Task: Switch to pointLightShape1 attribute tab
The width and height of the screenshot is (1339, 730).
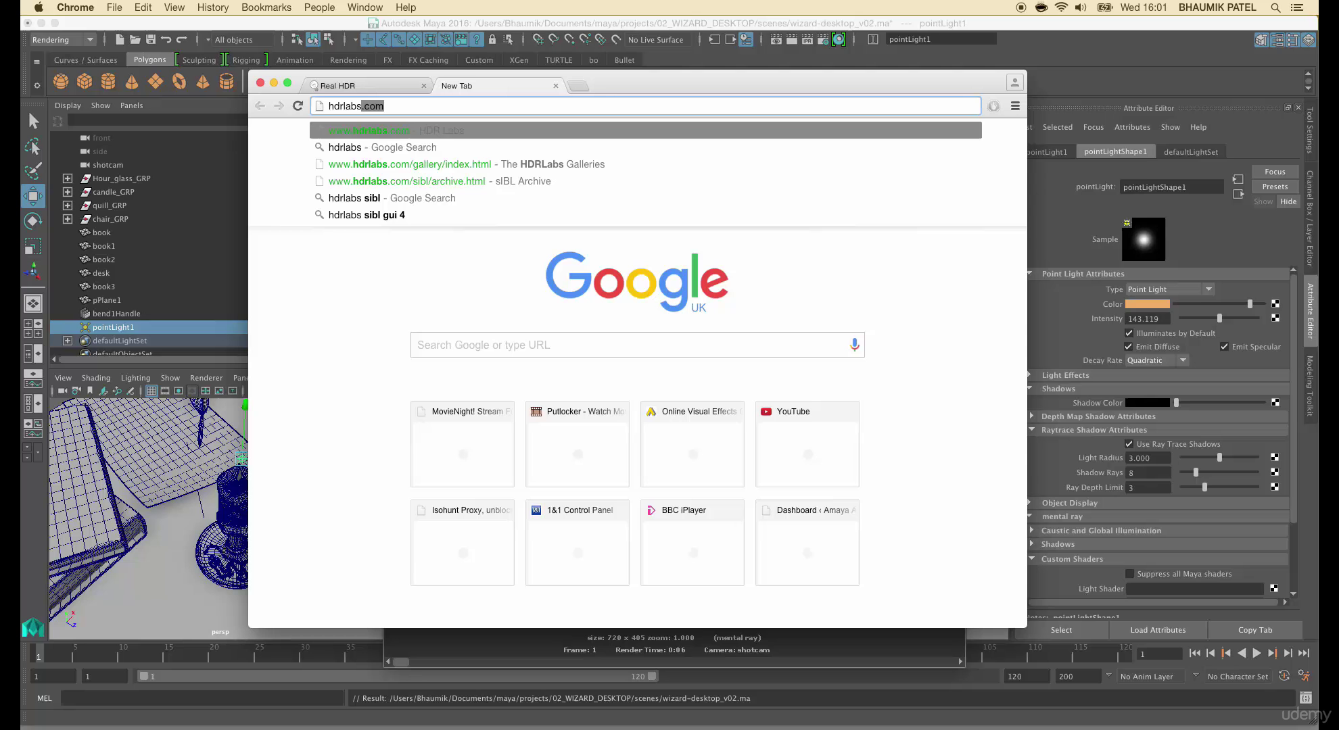Action: point(1115,151)
